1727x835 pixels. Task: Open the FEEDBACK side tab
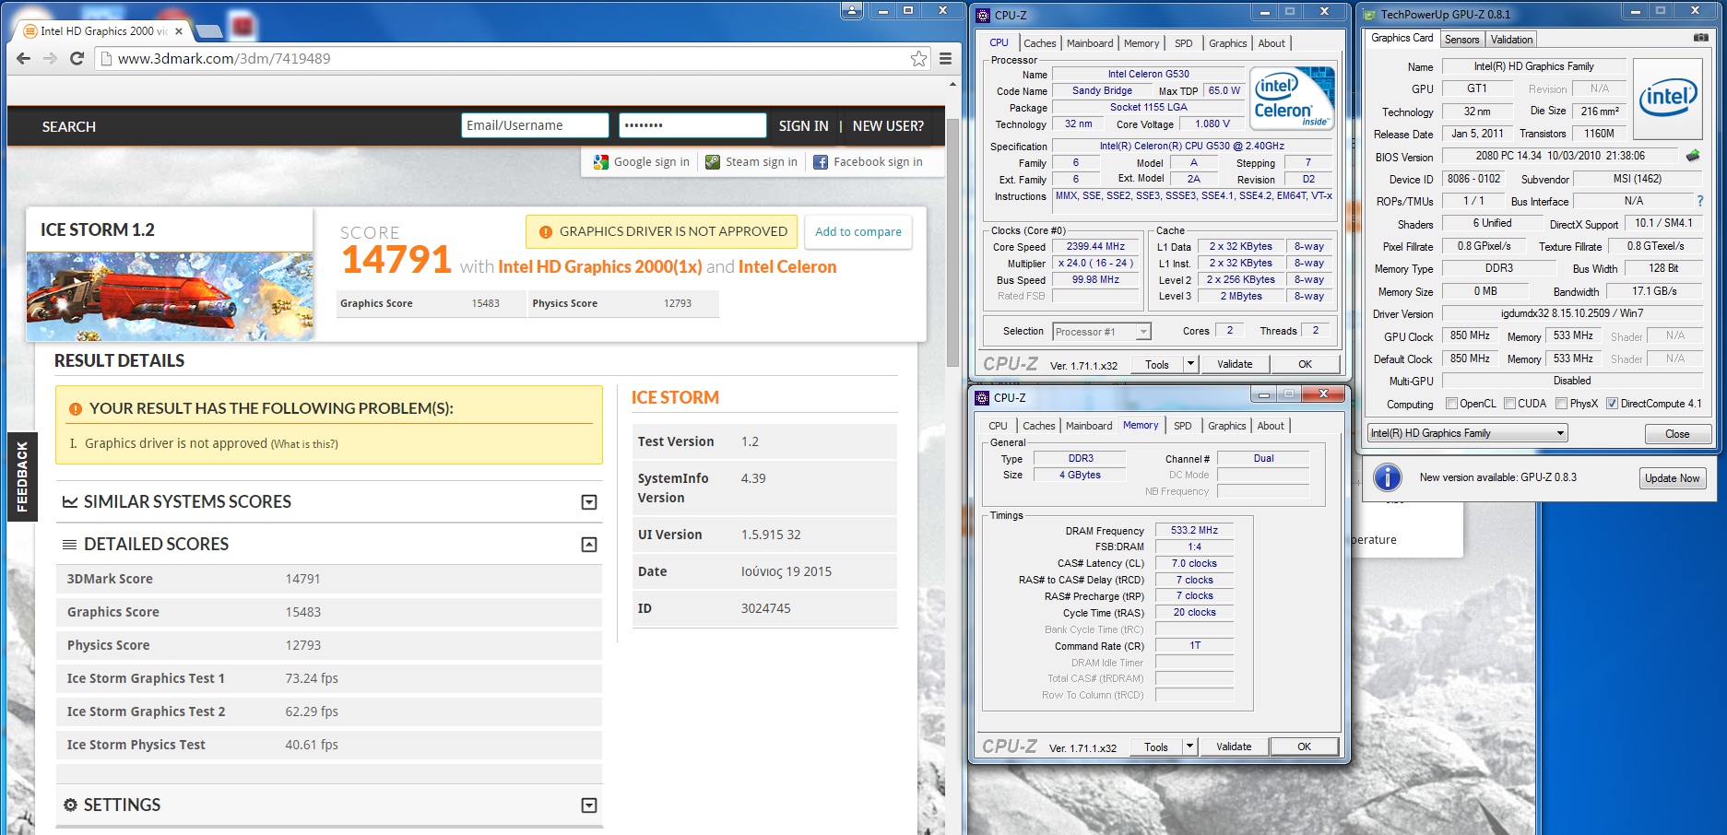click(x=22, y=476)
